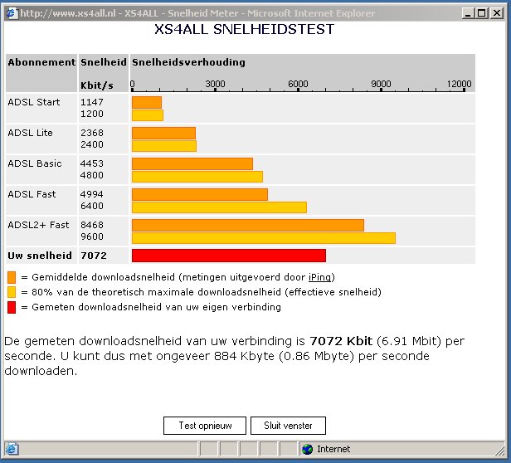Click the Snelheidsverhouding column header
This screenshot has width=511, height=463.
pyautogui.click(x=188, y=62)
